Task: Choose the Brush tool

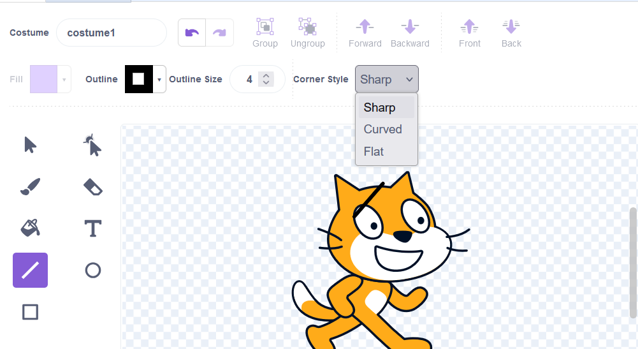Action: tap(30, 187)
